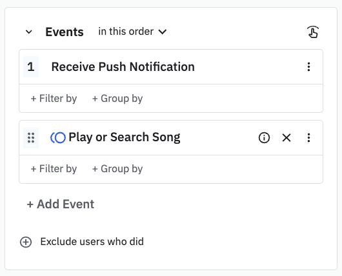Select the step number 1 badge

31,66
